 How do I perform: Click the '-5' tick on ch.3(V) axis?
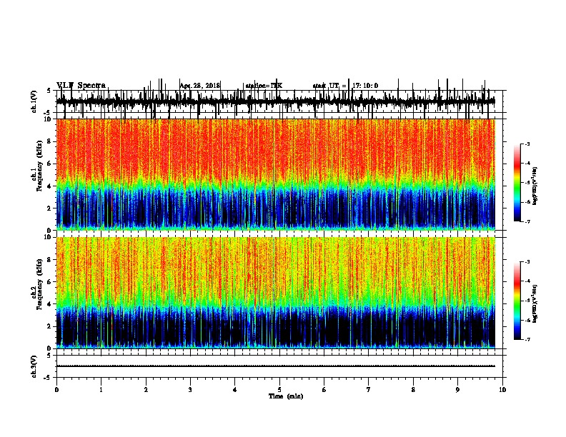point(47,378)
